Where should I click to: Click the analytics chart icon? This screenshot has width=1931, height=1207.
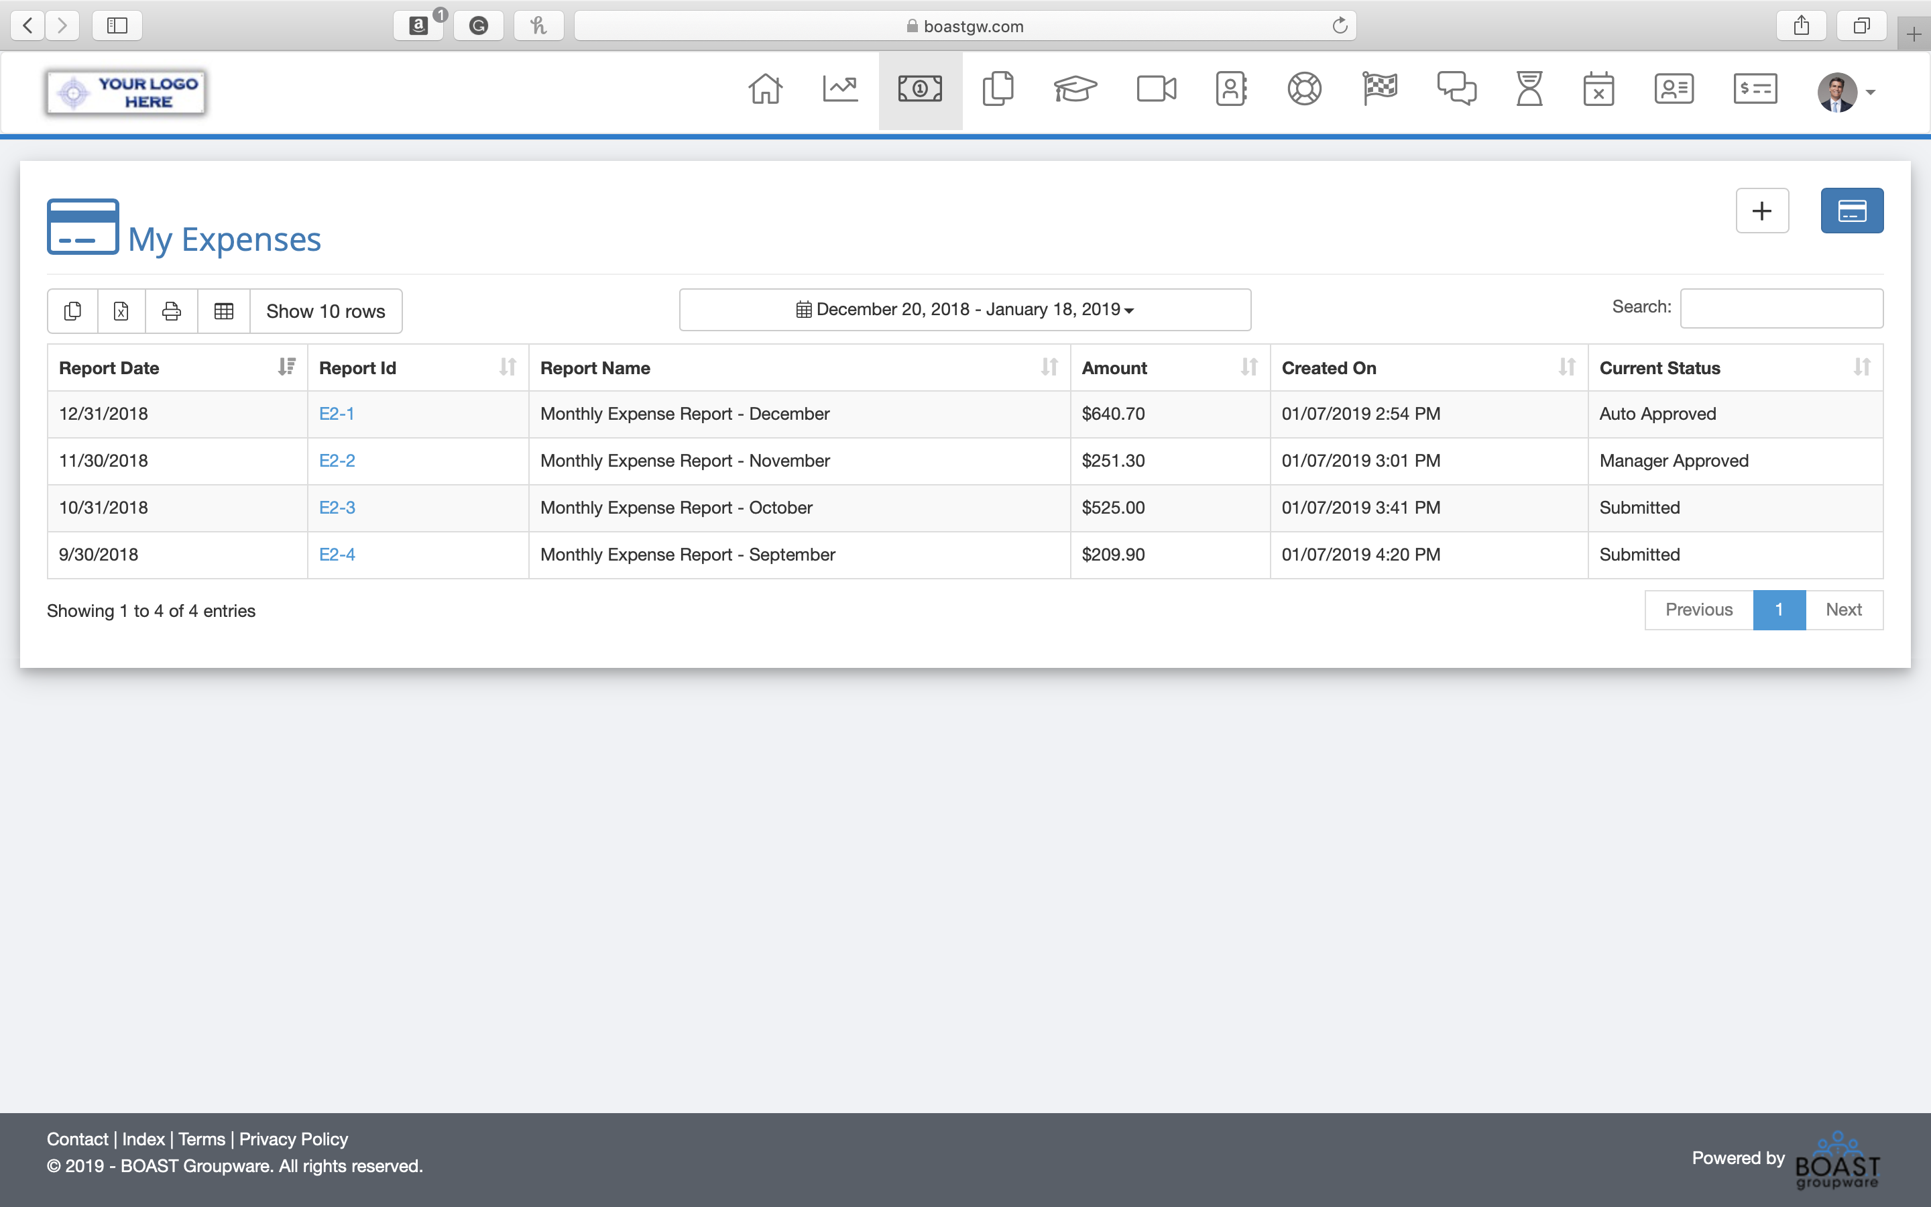point(840,89)
